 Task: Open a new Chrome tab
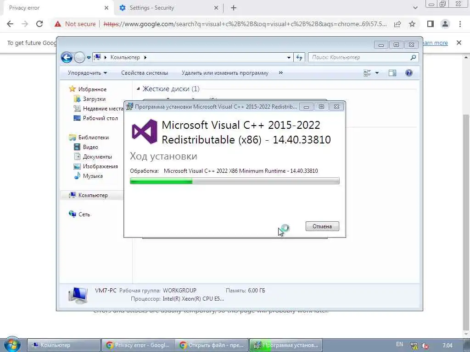pos(234,8)
